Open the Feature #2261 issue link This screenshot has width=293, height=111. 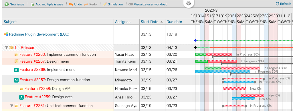pos(32,106)
